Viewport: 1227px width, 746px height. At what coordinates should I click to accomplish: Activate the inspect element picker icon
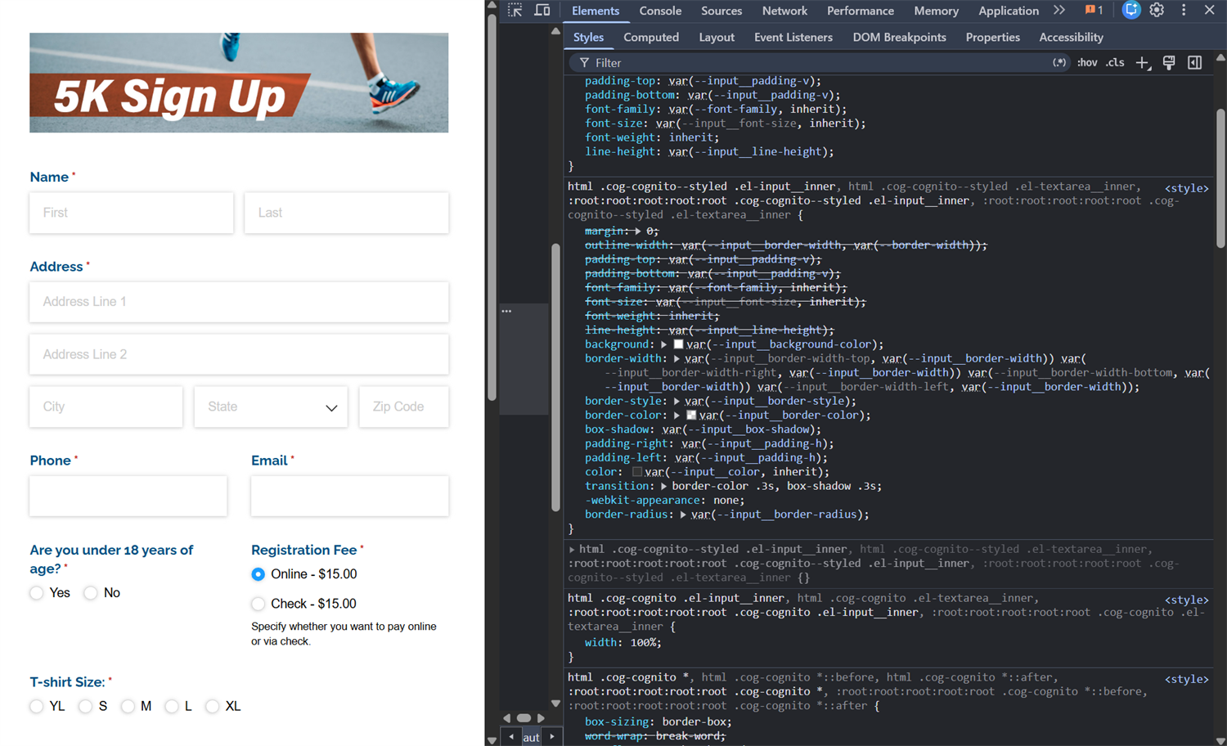pos(515,11)
